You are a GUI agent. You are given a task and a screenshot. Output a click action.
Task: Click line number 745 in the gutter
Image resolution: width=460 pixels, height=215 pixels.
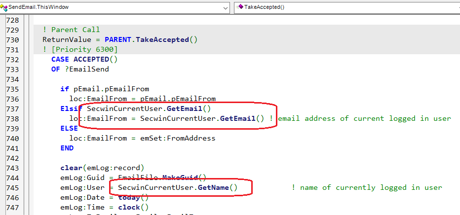pos(12,187)
